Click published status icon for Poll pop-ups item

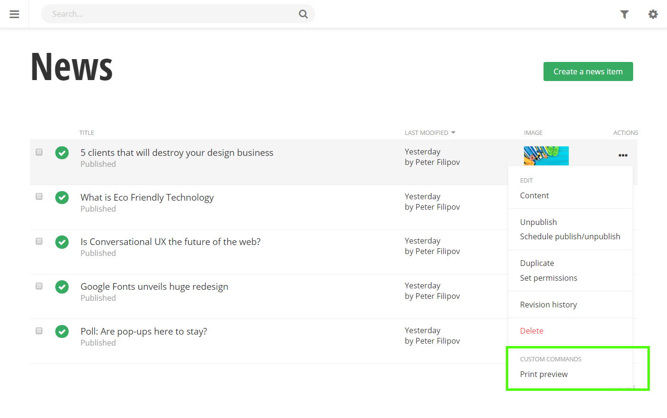coord(62,331)
